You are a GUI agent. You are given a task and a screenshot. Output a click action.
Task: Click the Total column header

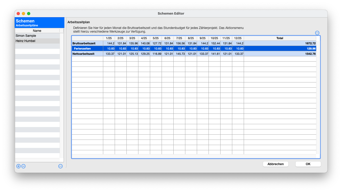coord(280,38)
